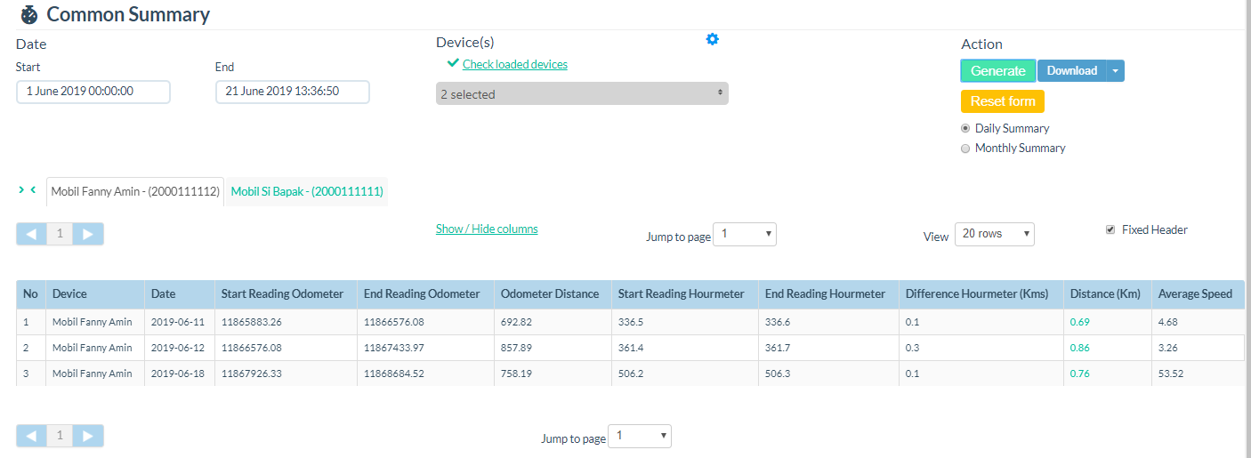The image size is (1251, 458).
Task: Go to next page using top pagination arrow
Action: click(x=88, y=234)
